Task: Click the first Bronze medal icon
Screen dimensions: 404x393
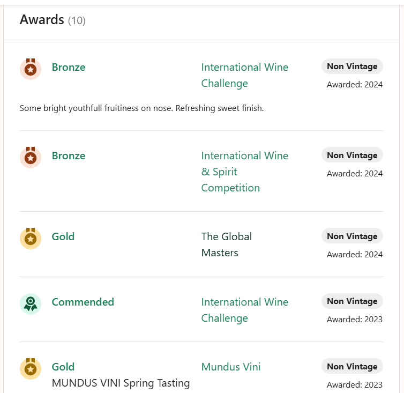Action: (31, 69)
